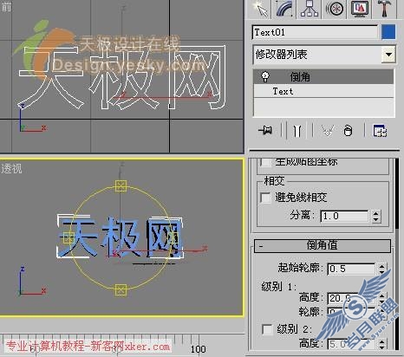Screen dimensions: 404x357
Task: Switch to the Modify panel tab
Action: [x=284, y=9]
